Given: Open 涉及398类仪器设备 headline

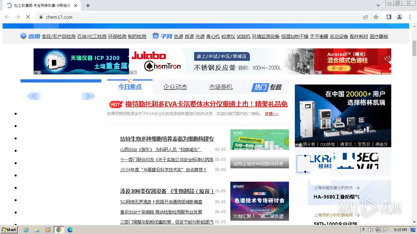Looking at the screenshot, I should click(167, 191).
